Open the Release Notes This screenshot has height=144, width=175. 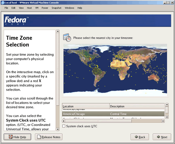(48, 137)
